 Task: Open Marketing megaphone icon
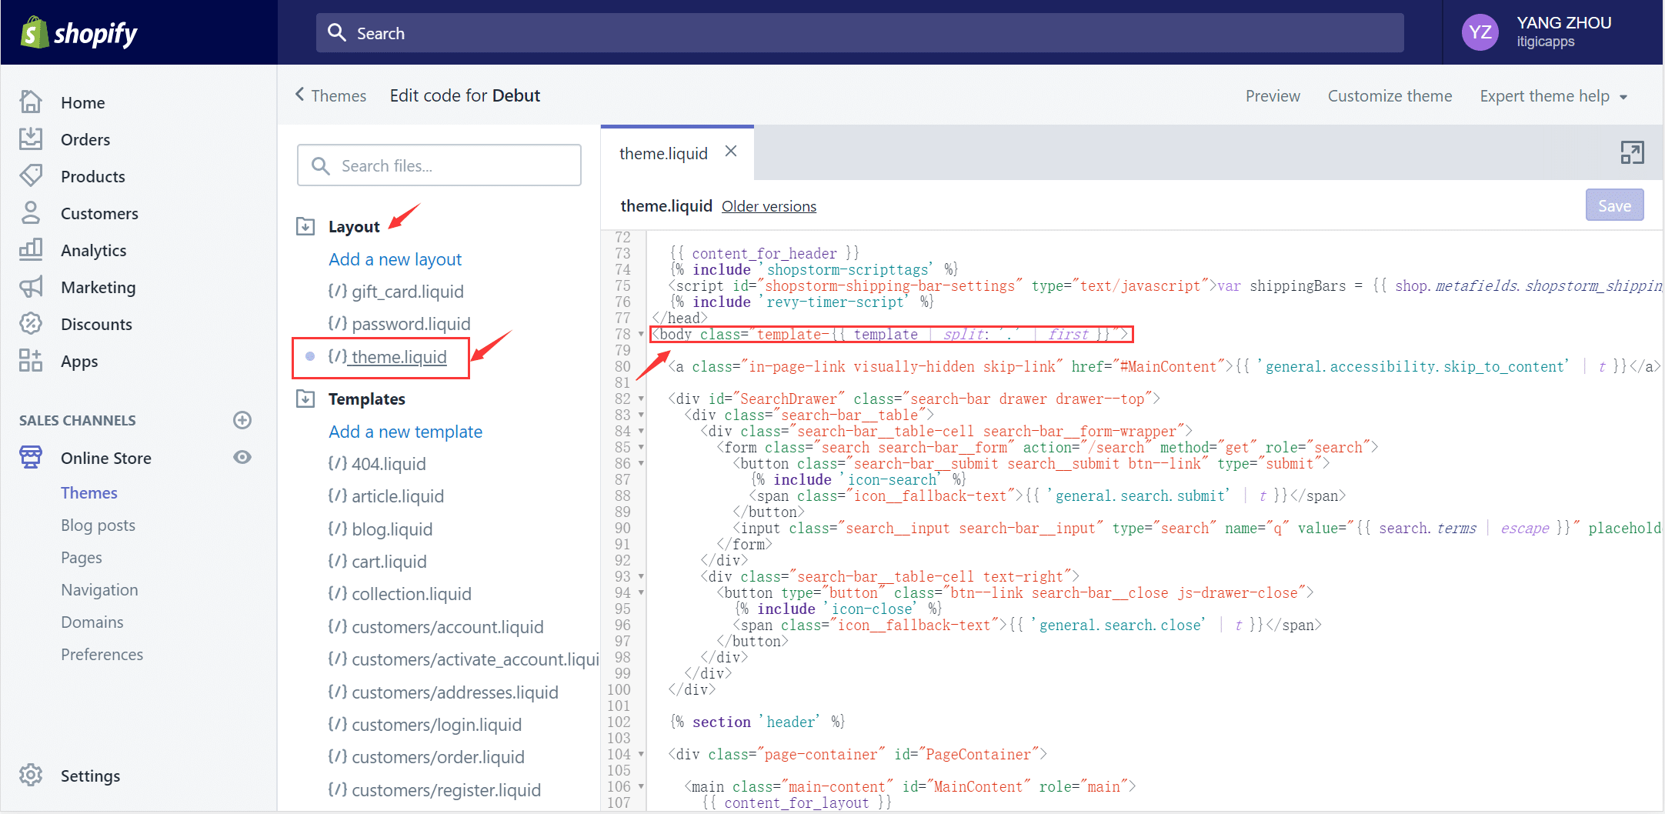(31, 287)
